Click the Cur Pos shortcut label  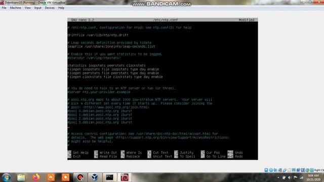point(213,153)
